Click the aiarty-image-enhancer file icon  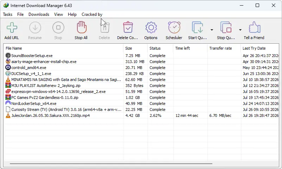[x=8, y=61]
